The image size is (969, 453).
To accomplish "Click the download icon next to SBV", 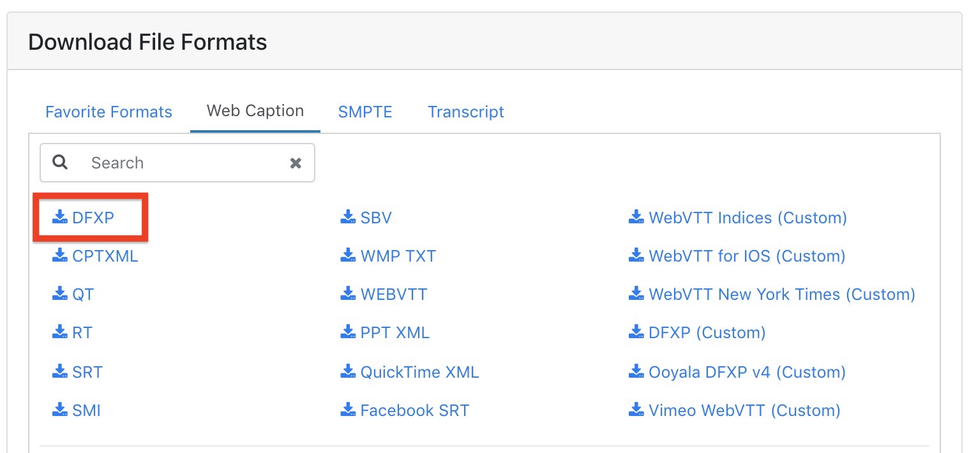I will click(x=348, y=218).
